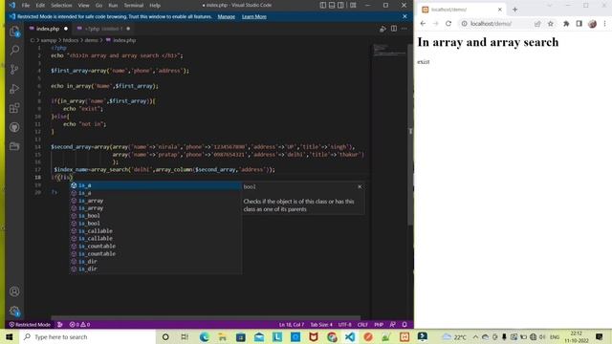
Task: Open the Selection menu
Action: click(x=61, y=6)
